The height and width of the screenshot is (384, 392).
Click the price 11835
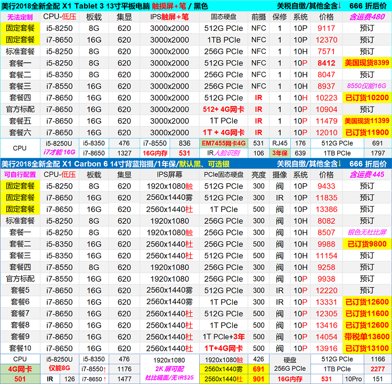[x=326, y=198]
